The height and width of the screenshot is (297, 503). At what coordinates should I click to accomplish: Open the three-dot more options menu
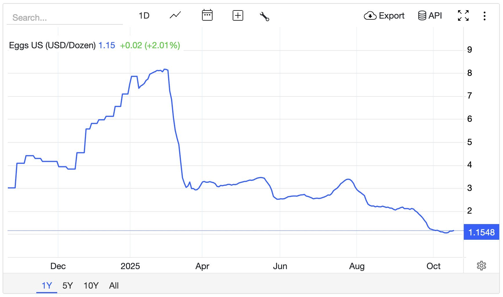point(484,16)
